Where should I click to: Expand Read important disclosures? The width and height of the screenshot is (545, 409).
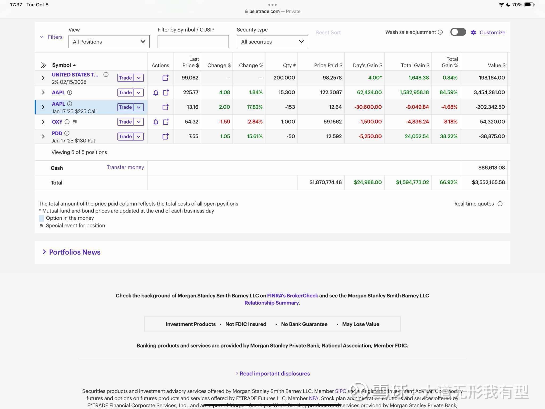click(x=272, y=374)
